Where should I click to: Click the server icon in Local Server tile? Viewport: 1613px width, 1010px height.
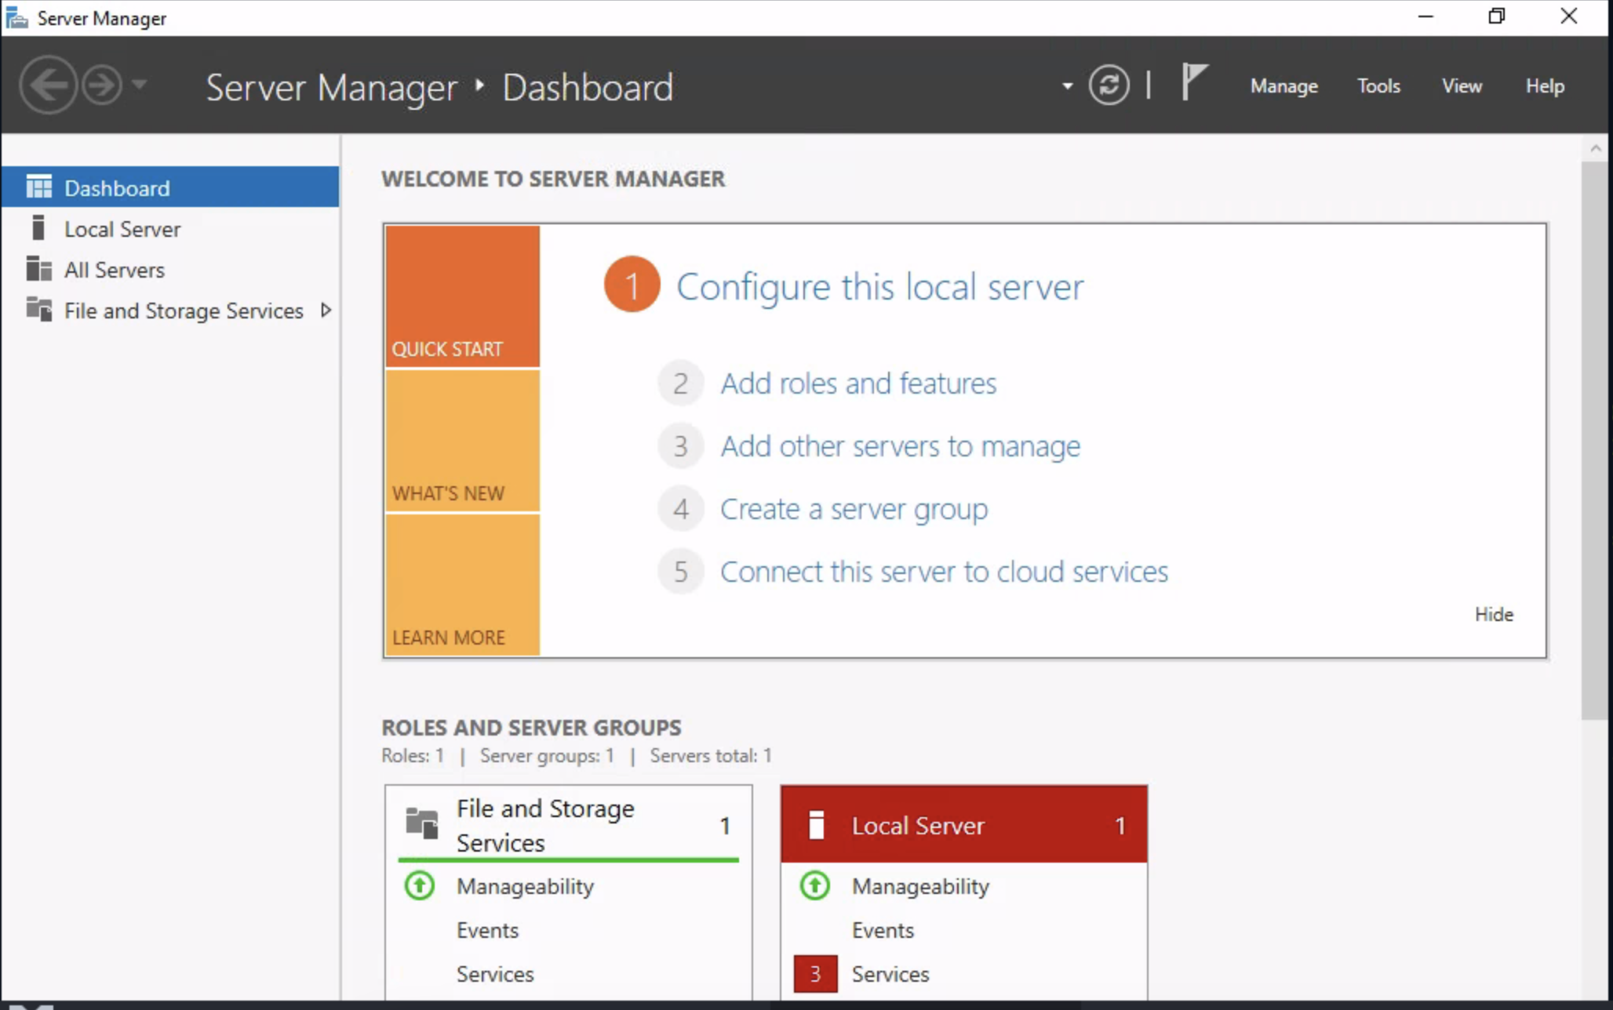816,825
